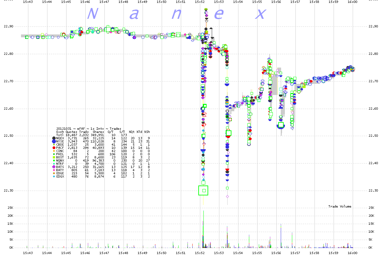Select the cyan NTRF legend square
Image resolution: width=382 pixels, height=255 pixels.
pyautogui.click(x=54, y=164)
